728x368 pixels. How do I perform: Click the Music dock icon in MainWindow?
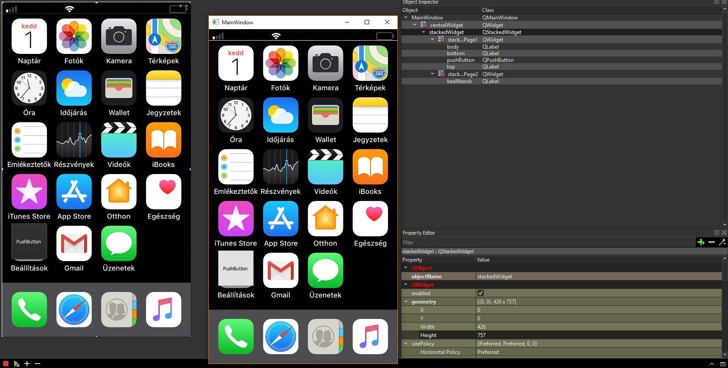(370, 337)
